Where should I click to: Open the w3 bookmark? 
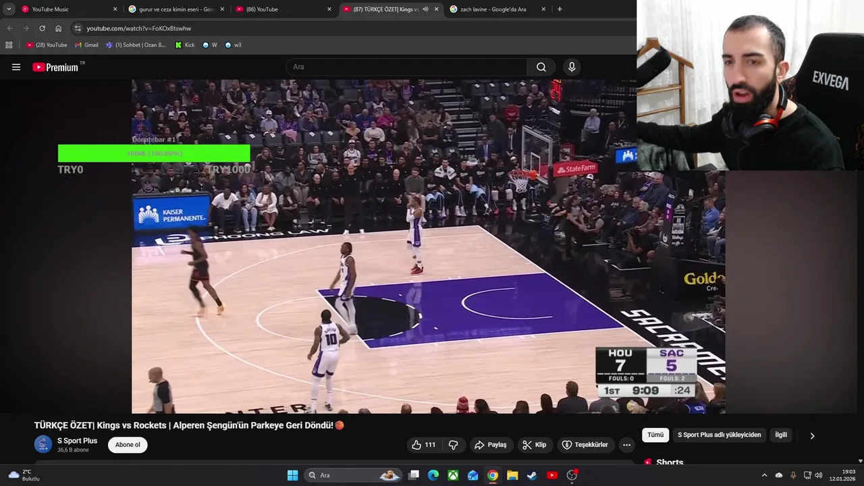pos(233,45)
